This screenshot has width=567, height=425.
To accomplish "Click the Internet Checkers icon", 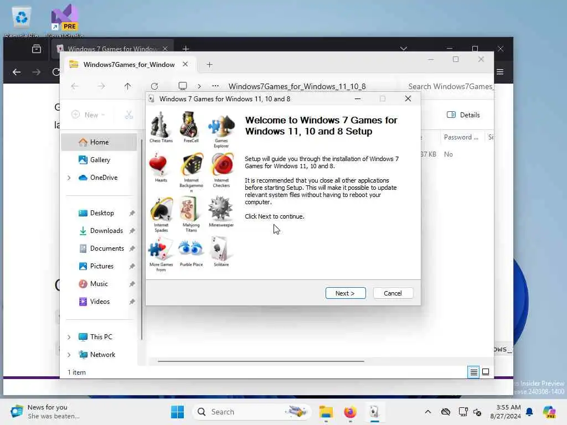I will pyautogui.click(x=222, y=165).
